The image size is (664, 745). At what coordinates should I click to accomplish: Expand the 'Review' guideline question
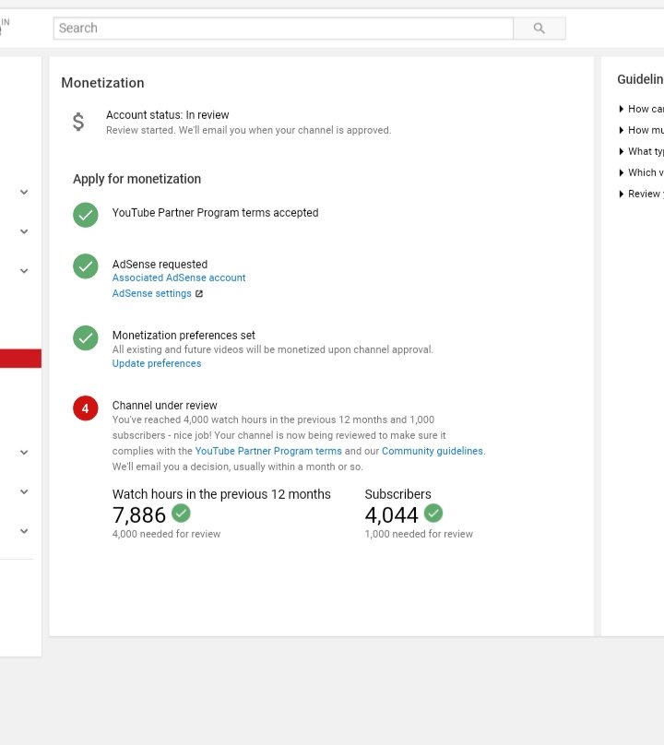[641, 194]
